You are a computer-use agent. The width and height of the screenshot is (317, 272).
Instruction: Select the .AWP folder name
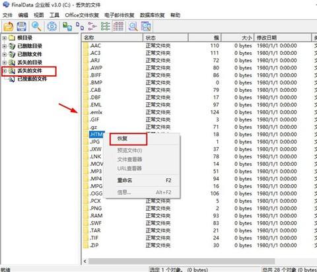[96, 68]
